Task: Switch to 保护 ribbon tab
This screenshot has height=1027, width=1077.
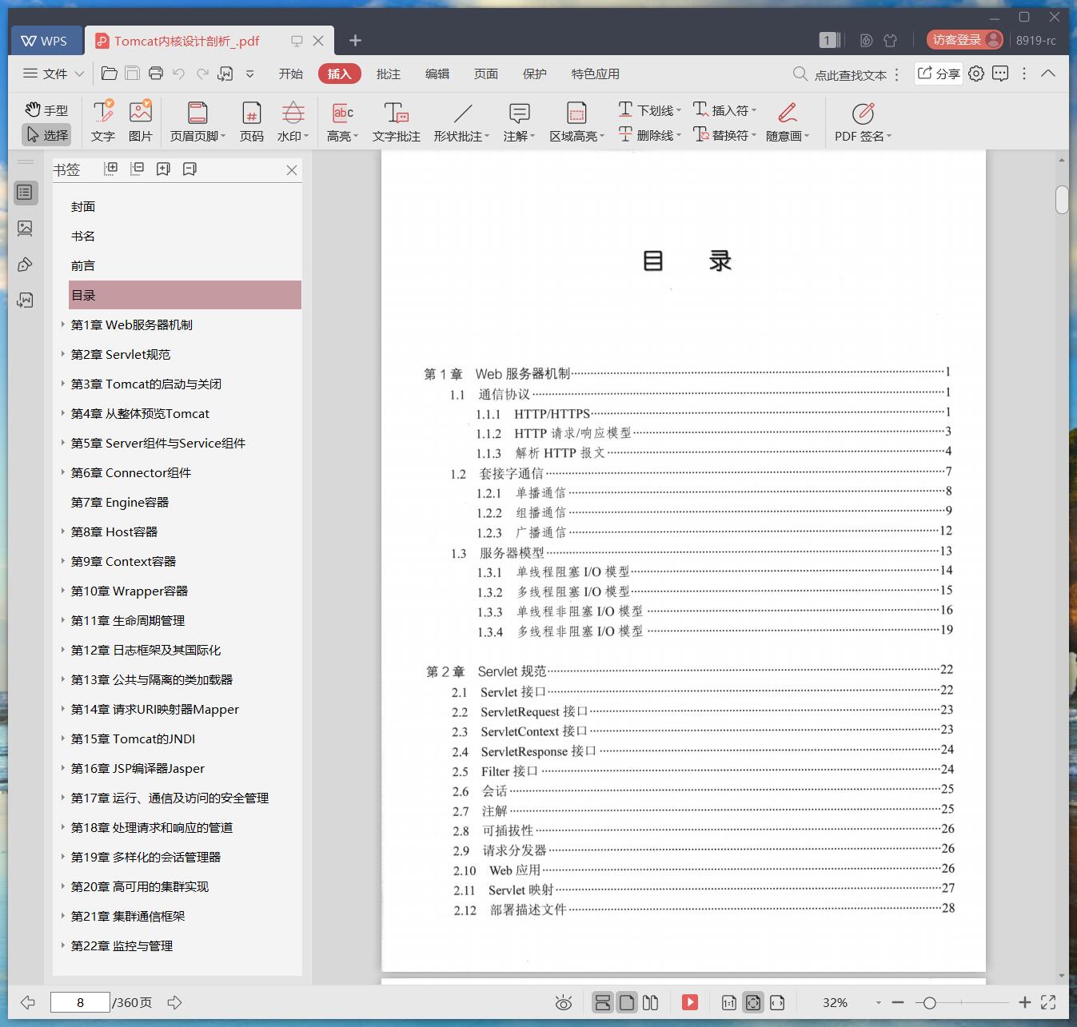Action: [x=535, y=74]
